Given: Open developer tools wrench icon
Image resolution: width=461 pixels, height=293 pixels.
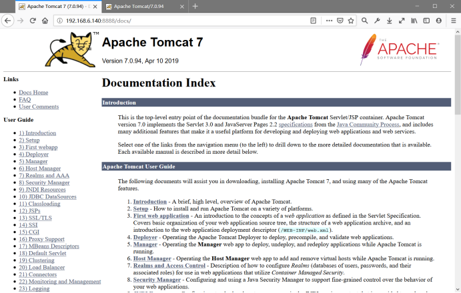Looking at the screenshot, I should point(377,21).
